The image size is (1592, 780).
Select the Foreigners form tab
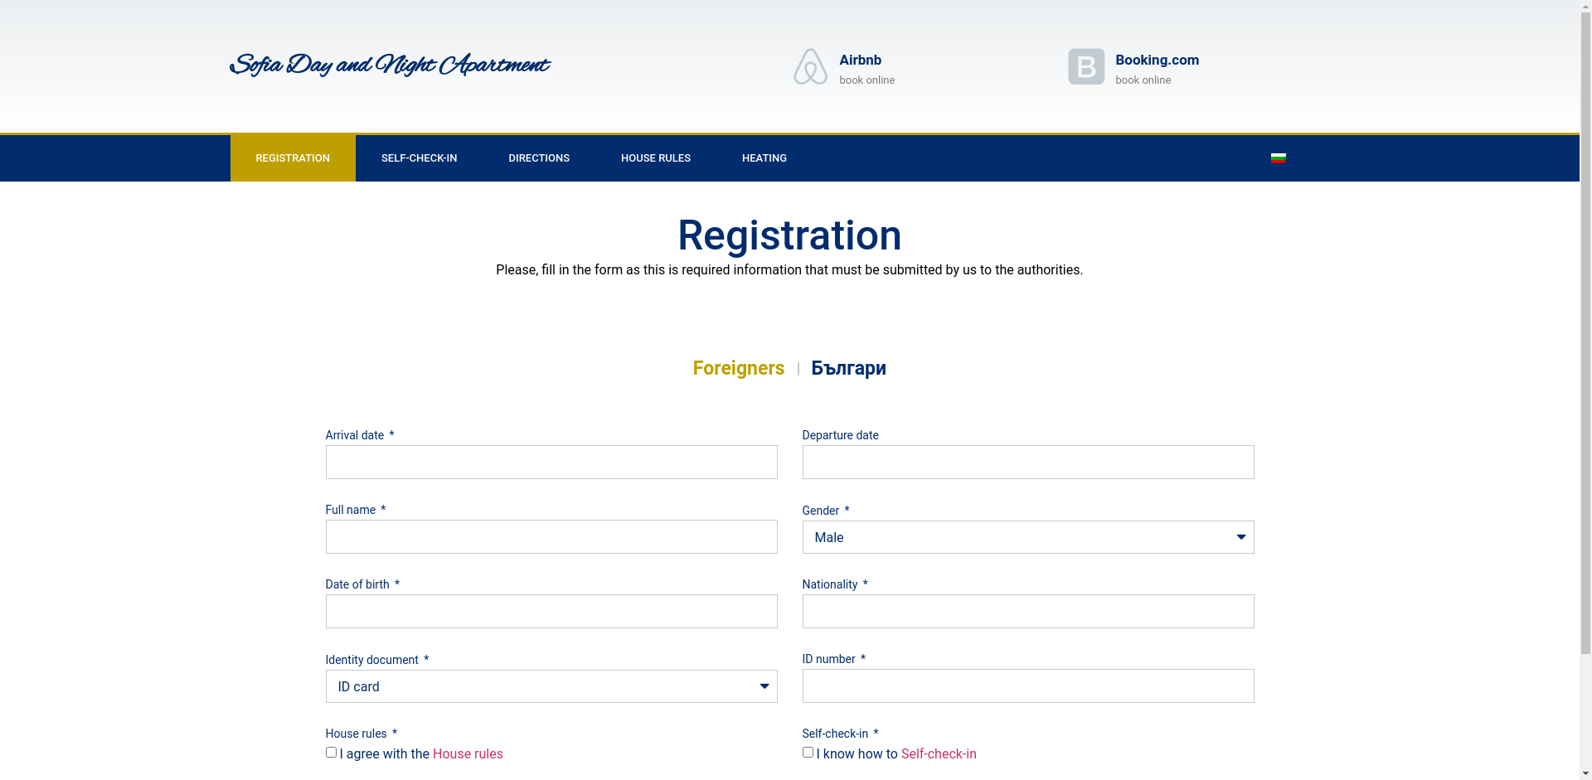coord(738,368)
